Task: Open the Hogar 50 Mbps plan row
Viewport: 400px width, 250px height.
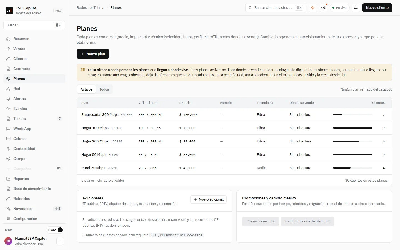Action: [234, 155]
